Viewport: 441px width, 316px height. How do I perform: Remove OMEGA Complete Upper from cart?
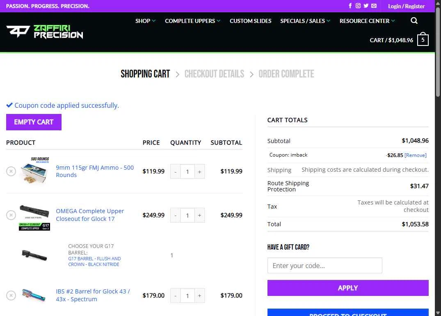click(x=11, y=215)
